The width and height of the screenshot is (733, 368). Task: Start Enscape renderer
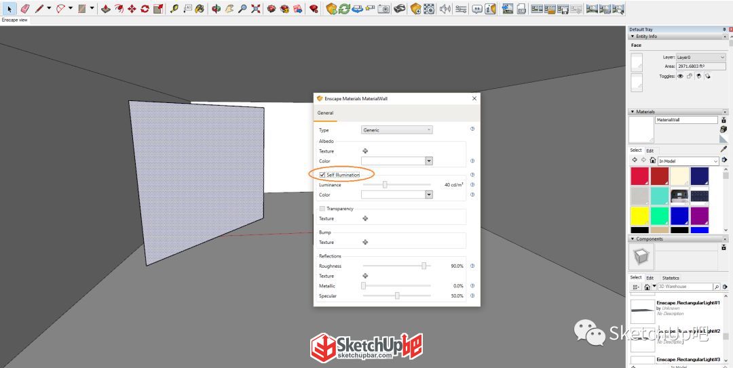(x=331, y=9)
